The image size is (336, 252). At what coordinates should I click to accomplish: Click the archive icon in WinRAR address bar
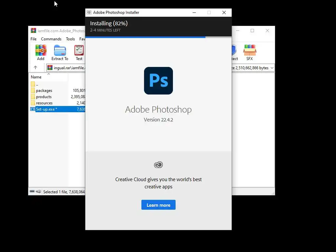point(50,68)
